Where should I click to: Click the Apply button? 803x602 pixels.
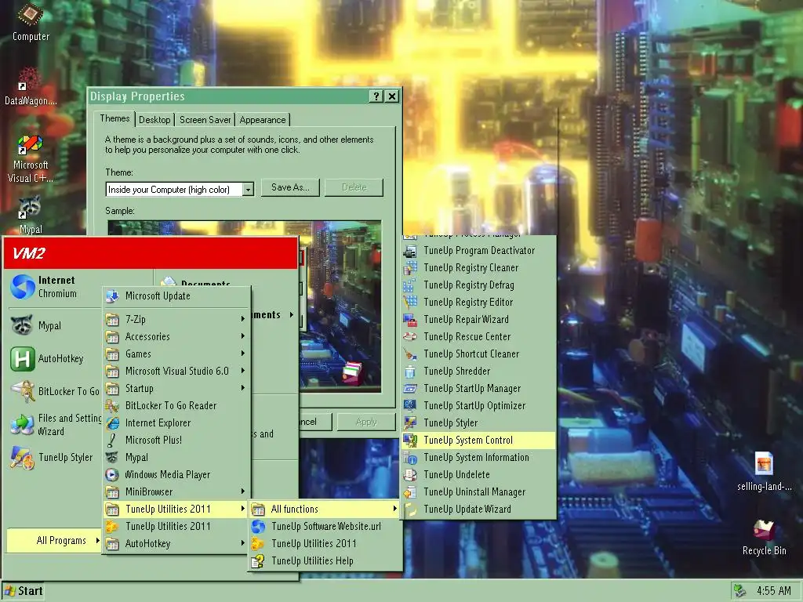(x=366, y=422)
